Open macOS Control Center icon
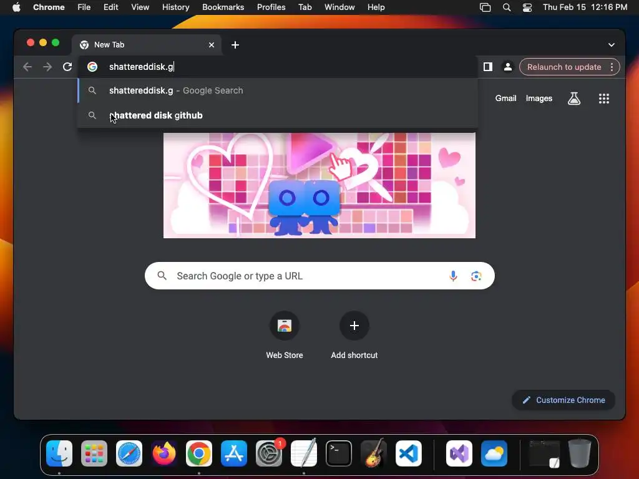The image size is (639, 479). coord(527,7)
